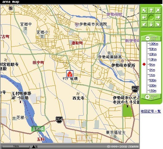Click the 群馬県 prefecture label

(x=84, y=138)
